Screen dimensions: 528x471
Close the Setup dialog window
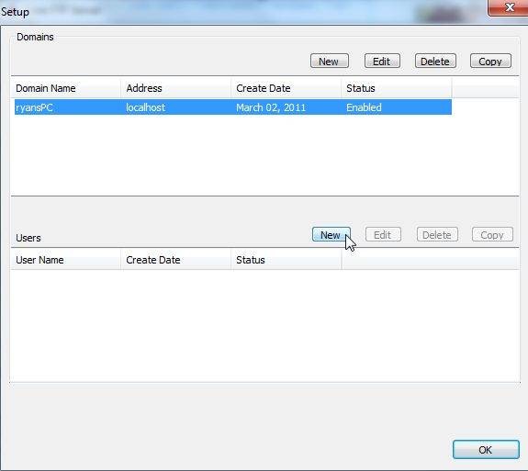point(509,7)
